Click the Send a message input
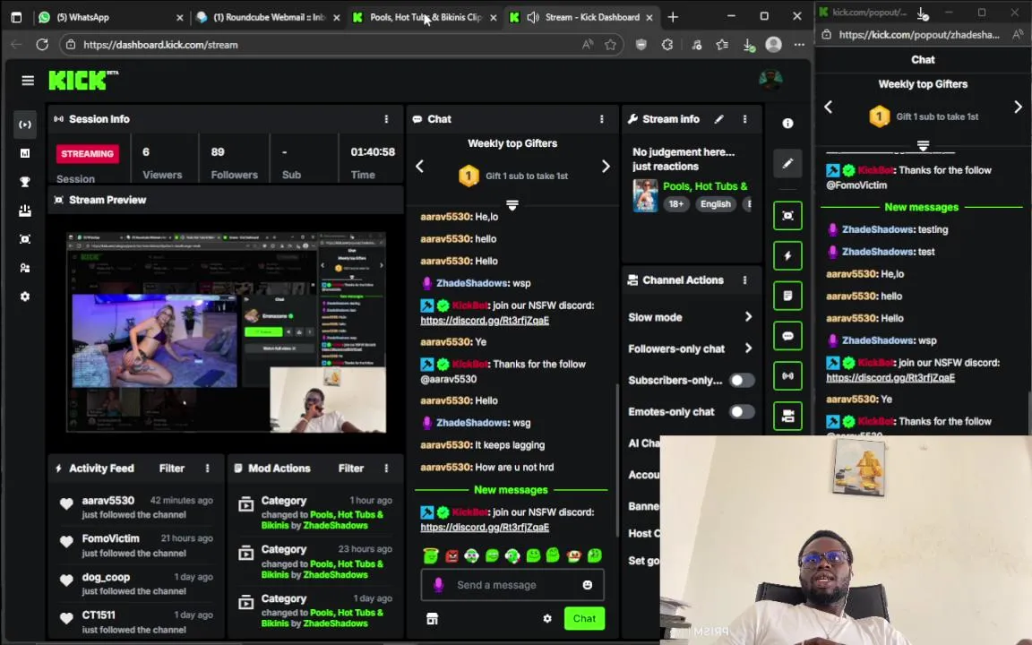 coord(512,585)
